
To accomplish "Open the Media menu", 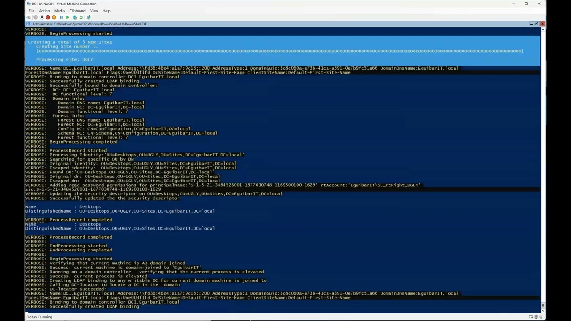I will 59,11.
